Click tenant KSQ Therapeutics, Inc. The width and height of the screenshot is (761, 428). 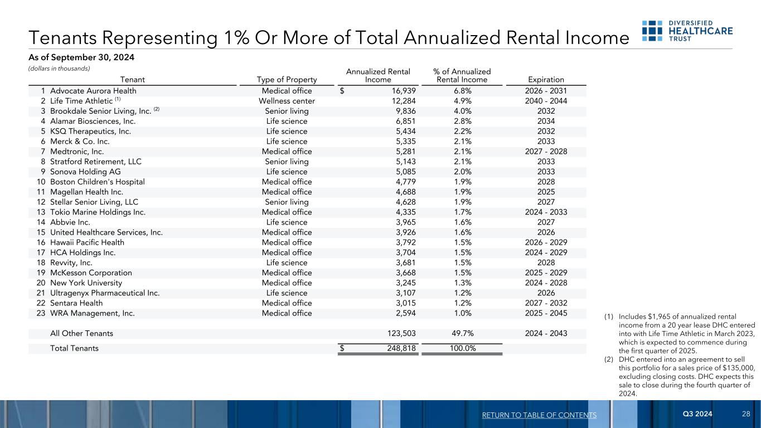pyautogui.click(x=90, y=131)
